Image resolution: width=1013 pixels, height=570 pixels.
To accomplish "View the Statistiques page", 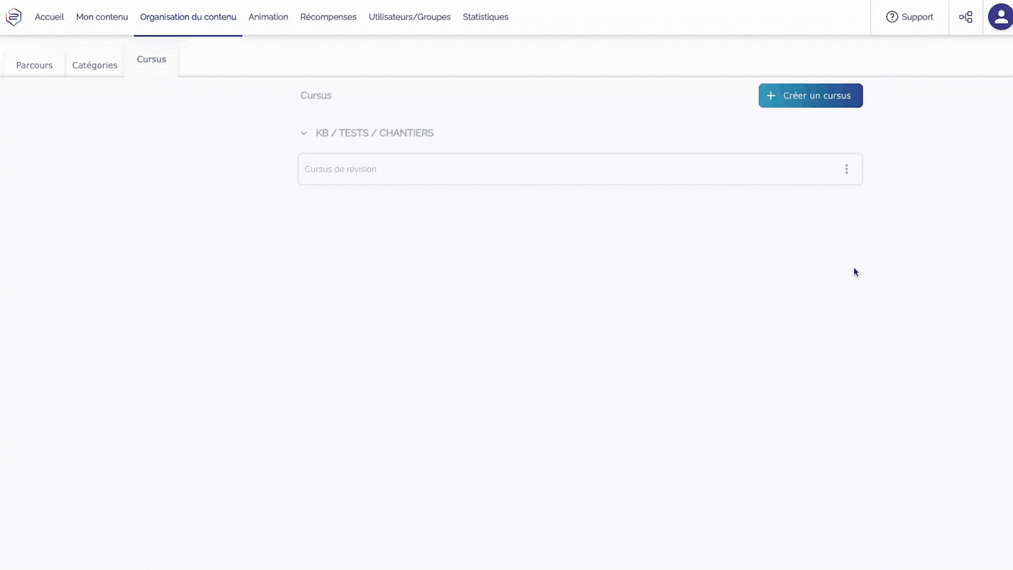I will [485, 17].
